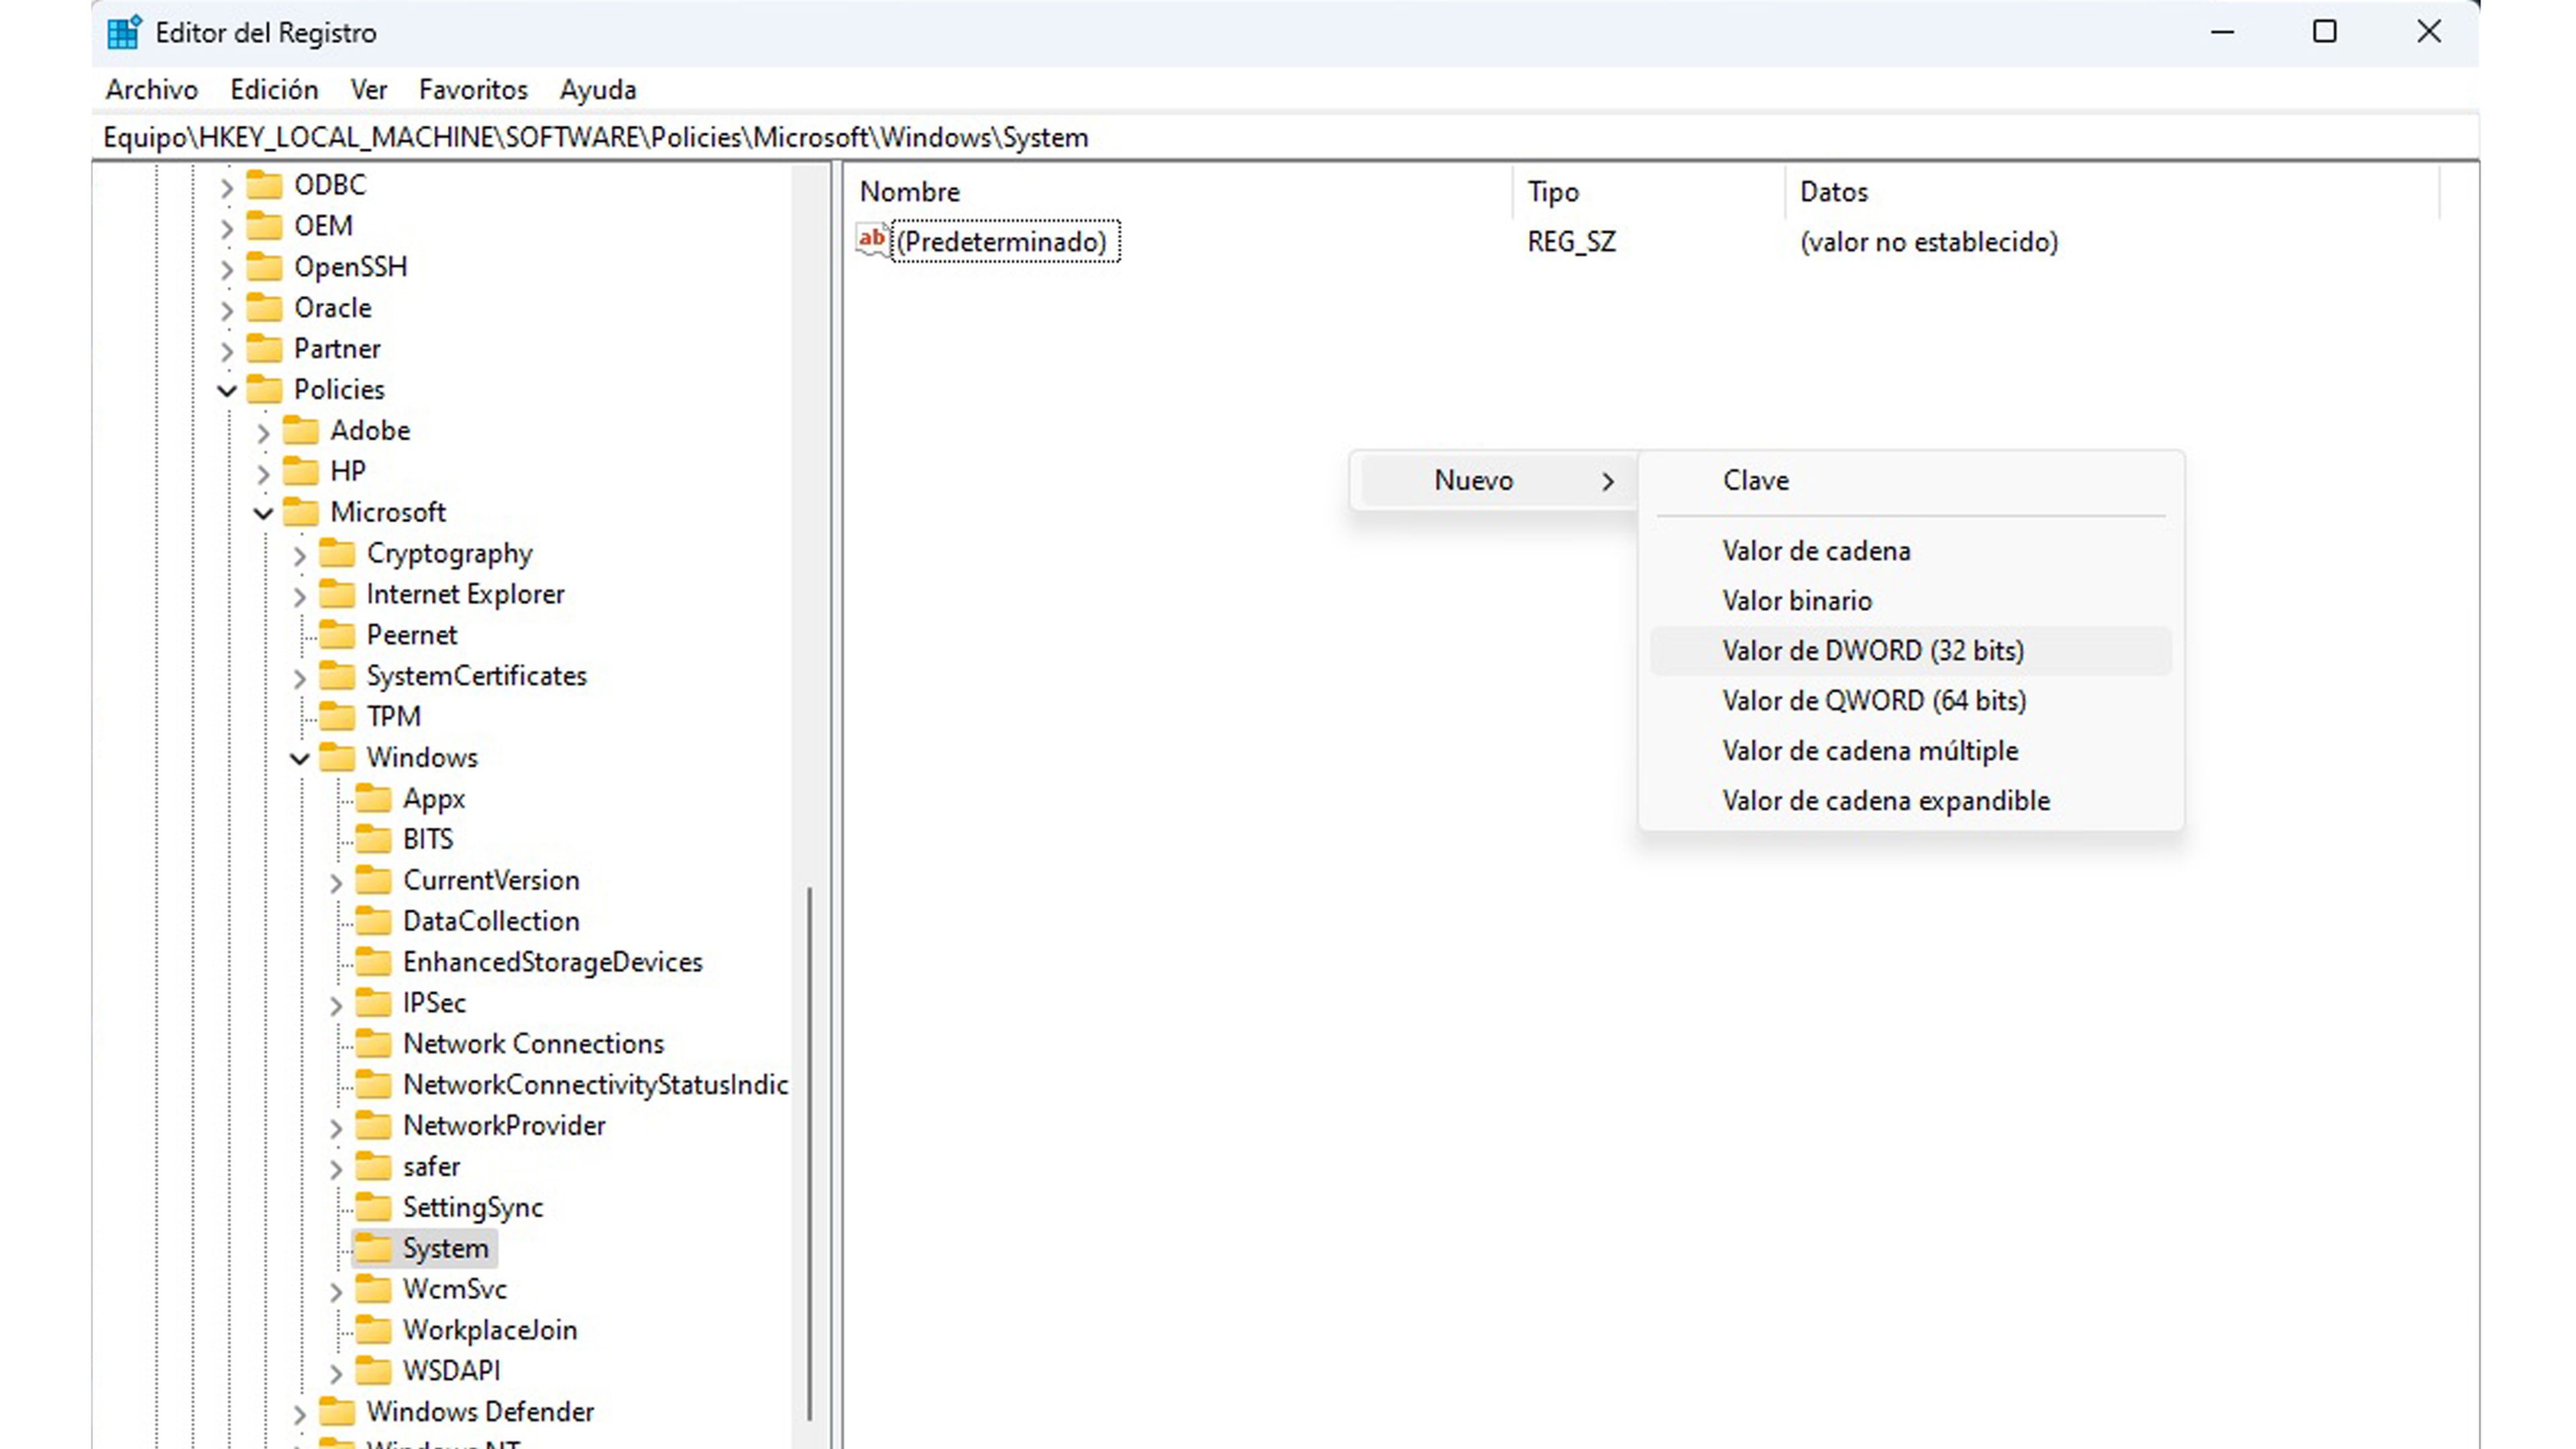The image size is (2576, 1449).
Task: Open the Favoritos menu
Action: [x=473, y=90]
